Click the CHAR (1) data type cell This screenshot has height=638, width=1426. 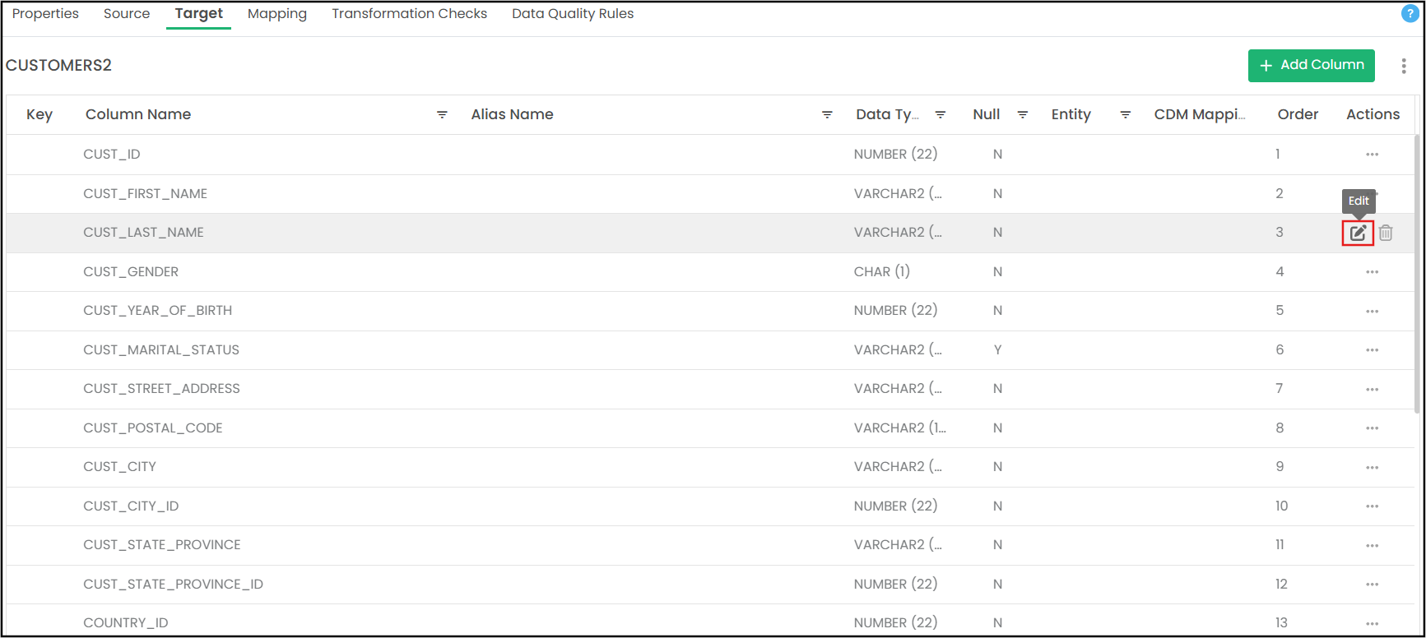point(882,272)
